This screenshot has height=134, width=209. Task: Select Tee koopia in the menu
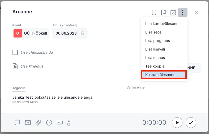(155, 66)
